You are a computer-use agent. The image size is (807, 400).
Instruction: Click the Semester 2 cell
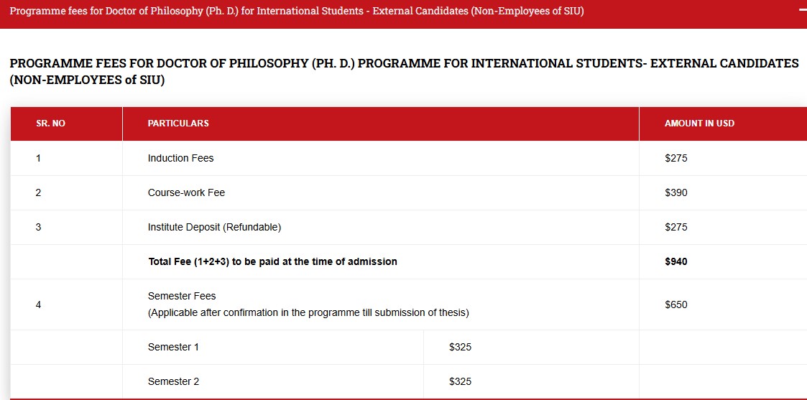tap(173, 381)
